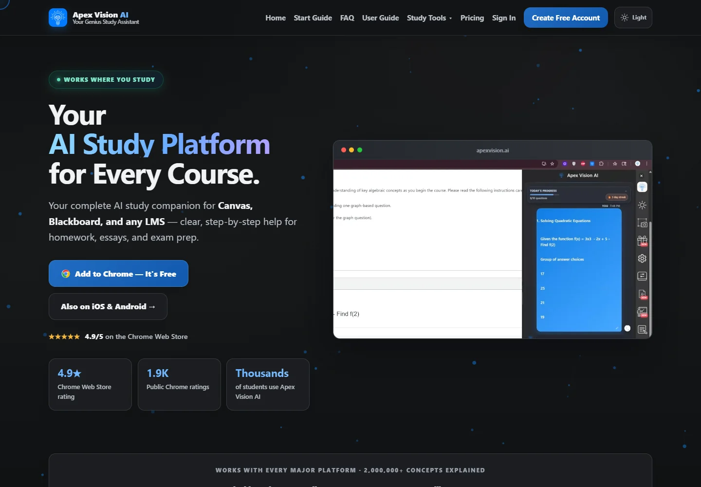Click the 3 day streak badge

[617, 197]
